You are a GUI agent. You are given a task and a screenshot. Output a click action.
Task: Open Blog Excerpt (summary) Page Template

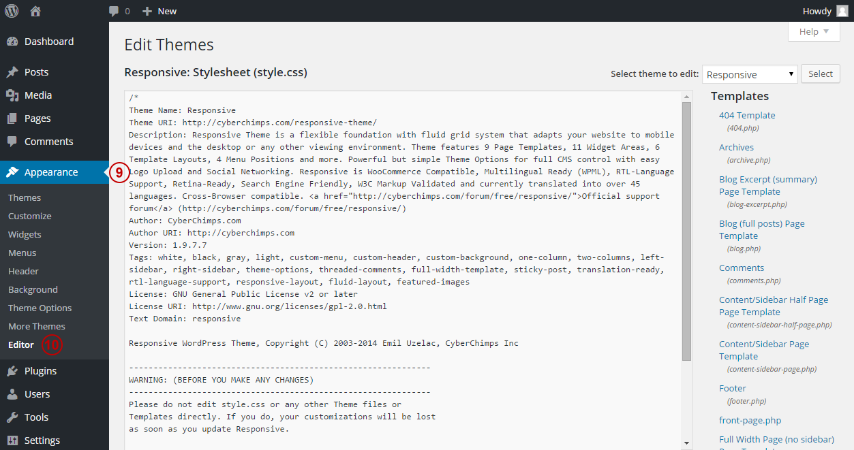point(768,185)
